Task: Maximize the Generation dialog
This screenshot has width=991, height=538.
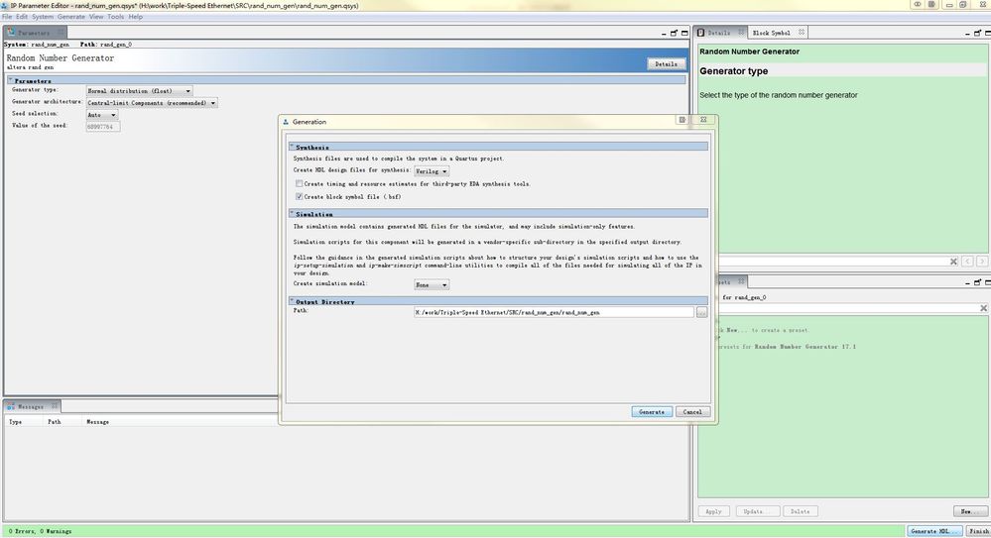Action: click(x=682, y=120)
